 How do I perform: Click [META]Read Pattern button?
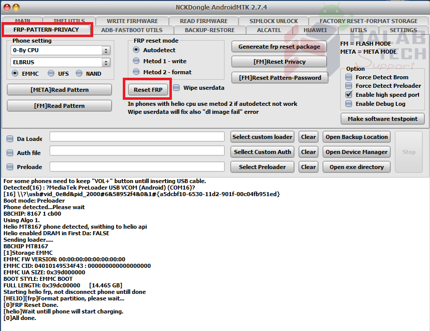[60, 90]
